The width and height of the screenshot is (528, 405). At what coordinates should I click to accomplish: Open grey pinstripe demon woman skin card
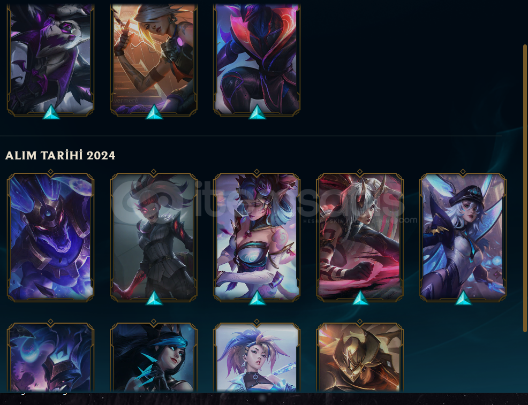[x=154, y=237]
